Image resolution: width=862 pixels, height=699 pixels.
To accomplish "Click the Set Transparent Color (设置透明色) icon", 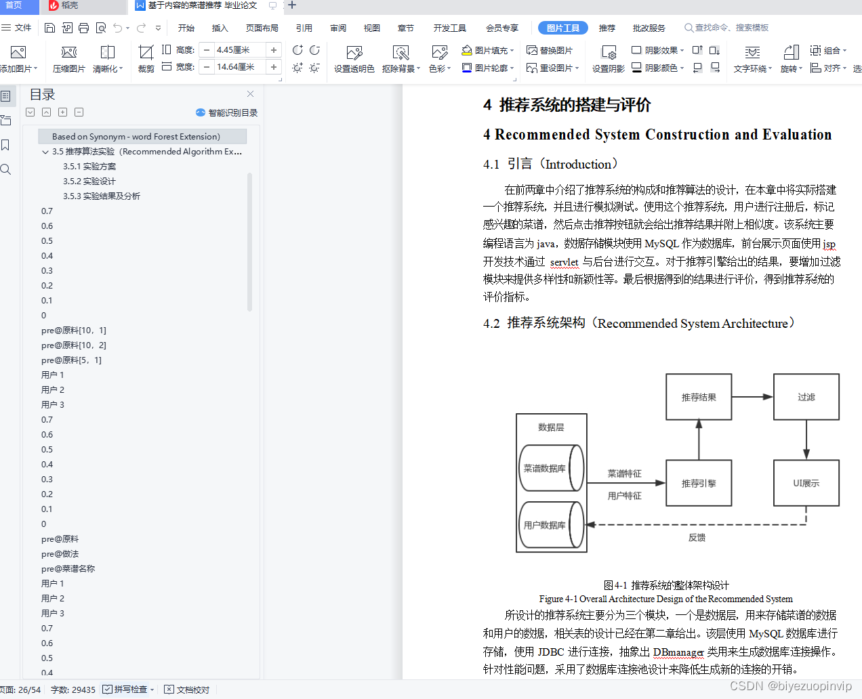I will [x=354, y=52].
